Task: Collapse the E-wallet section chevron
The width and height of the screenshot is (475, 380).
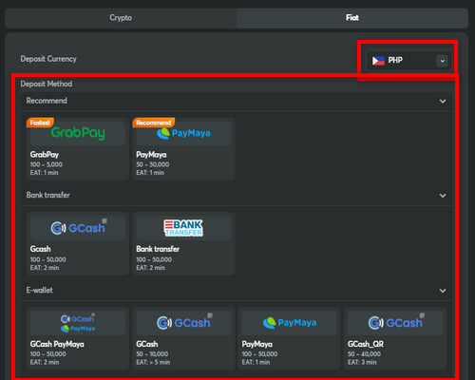Action: click(443, 291)
